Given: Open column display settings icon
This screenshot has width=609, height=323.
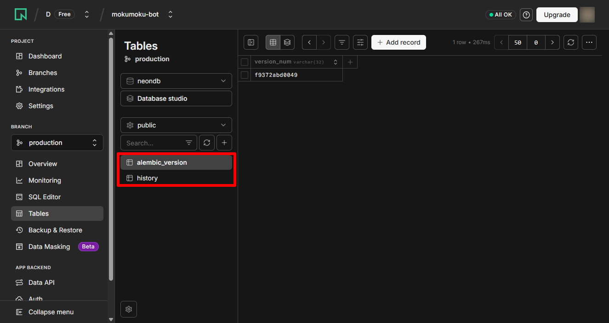Looking at the screenshot, I should point(360,42).
